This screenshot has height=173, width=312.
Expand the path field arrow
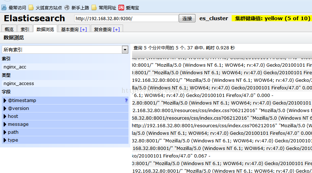5,132
